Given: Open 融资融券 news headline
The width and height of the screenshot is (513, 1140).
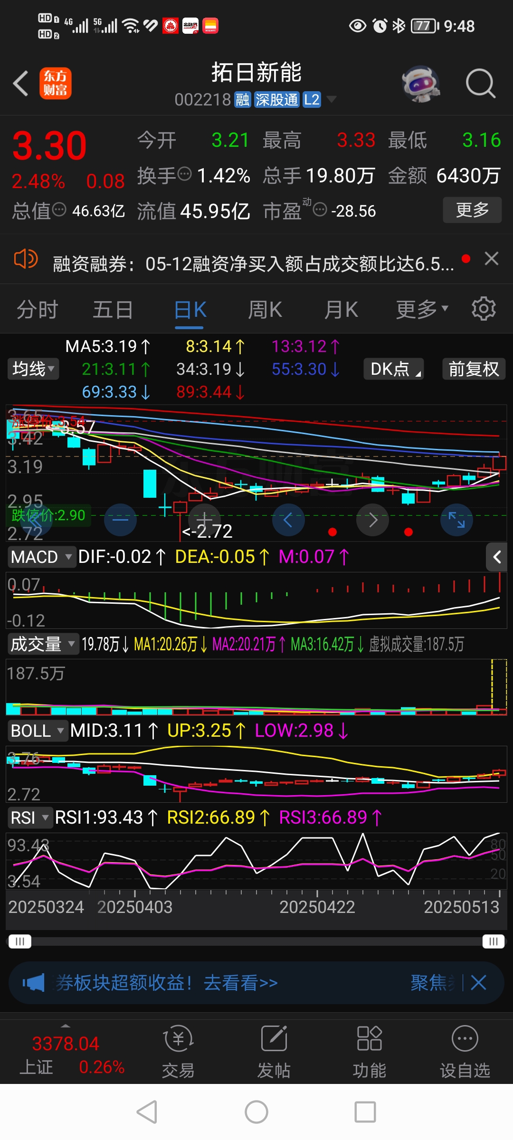Looking at the screenshot, I should [x=253, y=264].
